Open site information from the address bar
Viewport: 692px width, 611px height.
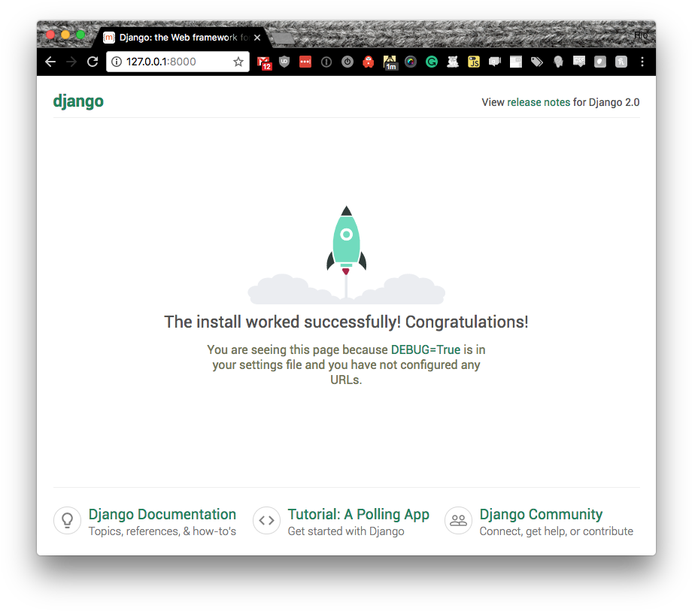(123, 62)
